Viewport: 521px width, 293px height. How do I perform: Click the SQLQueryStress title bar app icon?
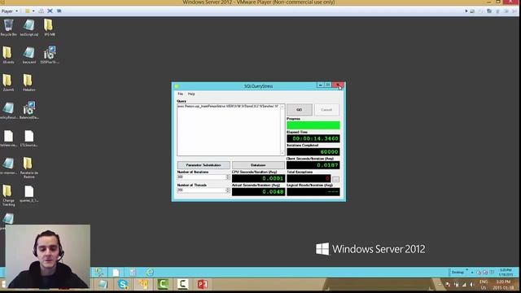click(177, 86)
